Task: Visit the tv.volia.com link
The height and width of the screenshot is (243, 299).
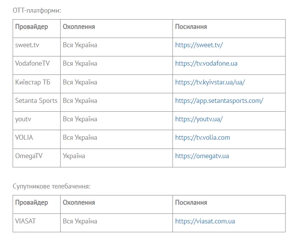Action: tap(202, 137)
